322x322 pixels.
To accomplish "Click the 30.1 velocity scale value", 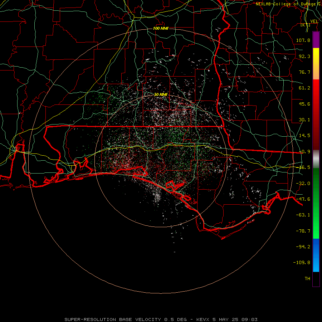I will pos(304,120).
